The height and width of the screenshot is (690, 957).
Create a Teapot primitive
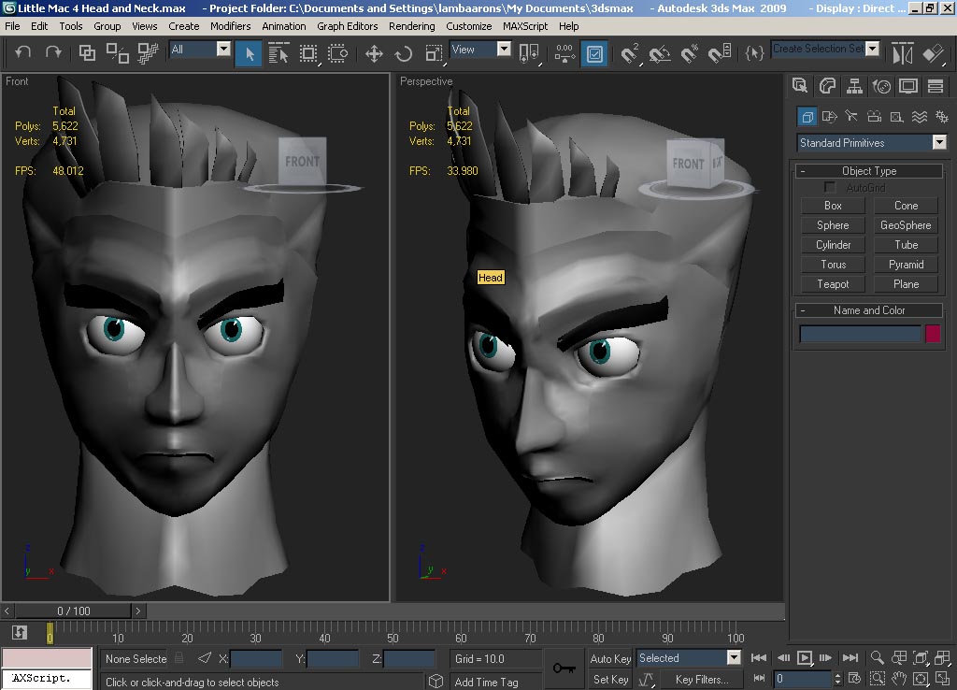point(833,284)
